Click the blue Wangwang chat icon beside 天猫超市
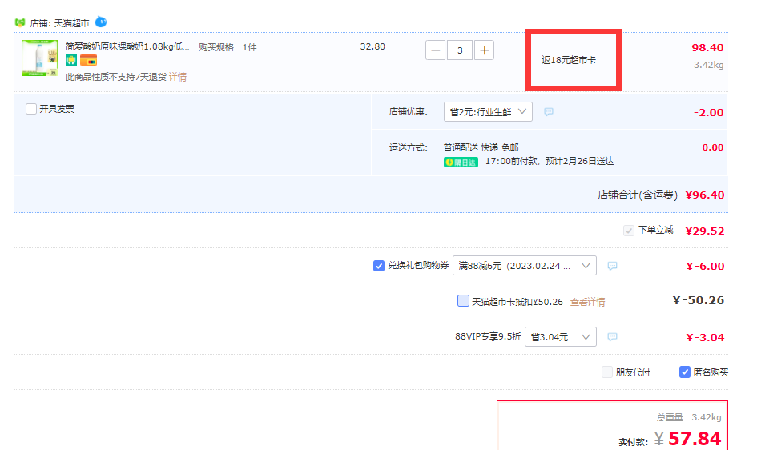Image resolution: width=757 pixels, height=450 pixels. (100, 22)
